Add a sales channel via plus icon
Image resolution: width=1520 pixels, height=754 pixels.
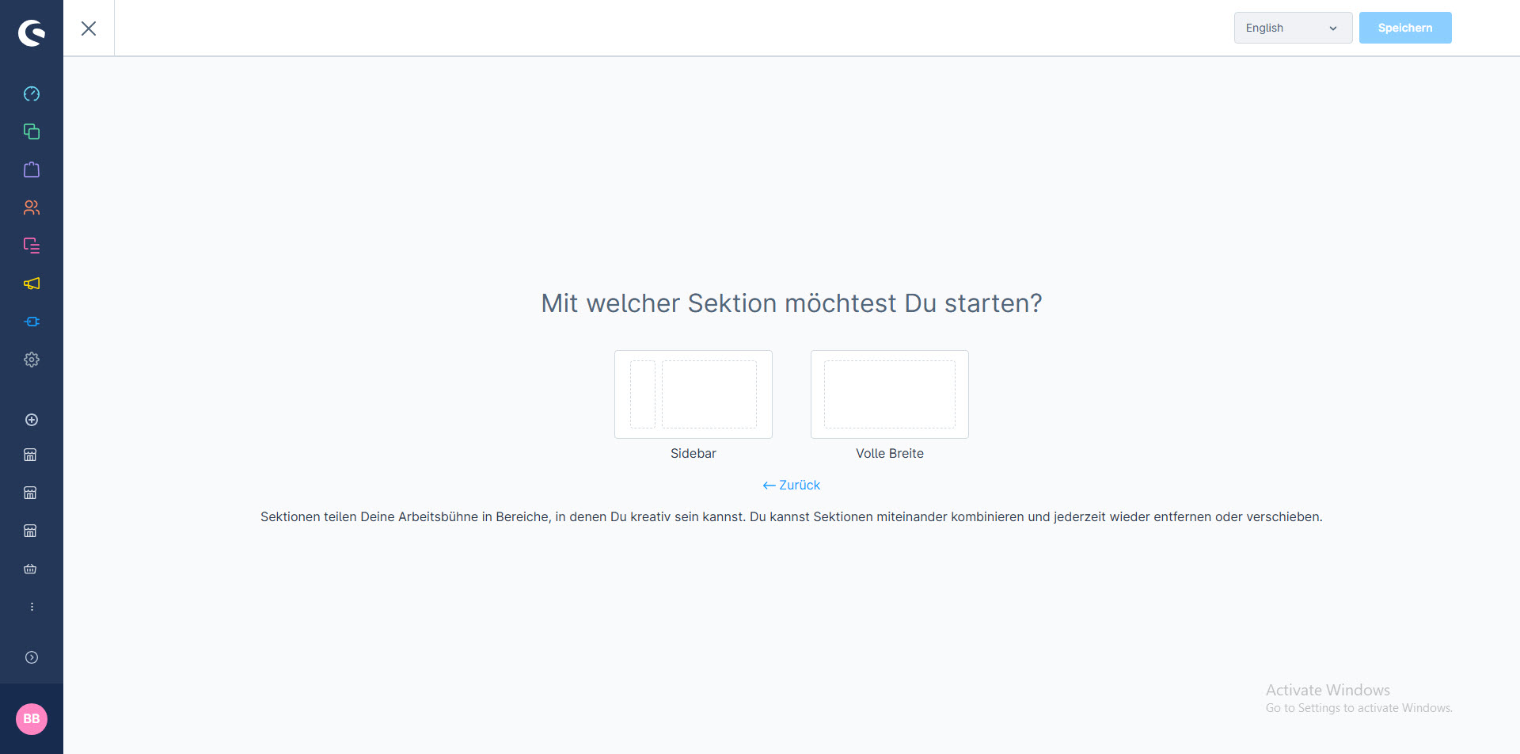click(32, 420)
